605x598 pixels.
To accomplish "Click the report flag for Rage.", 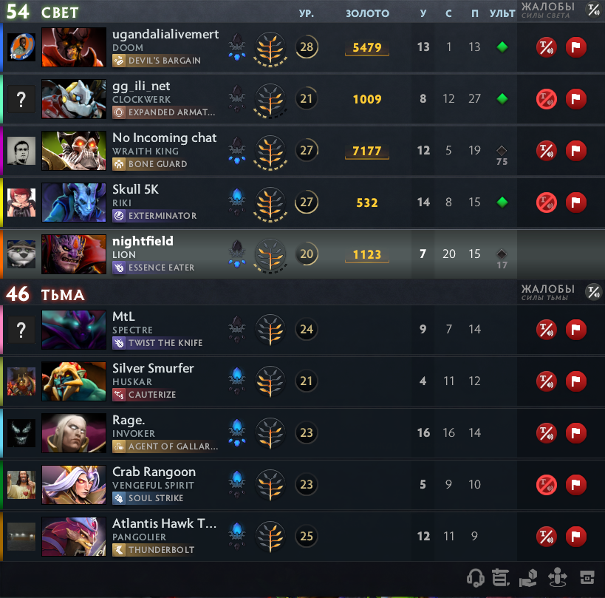I will (575, 432).
